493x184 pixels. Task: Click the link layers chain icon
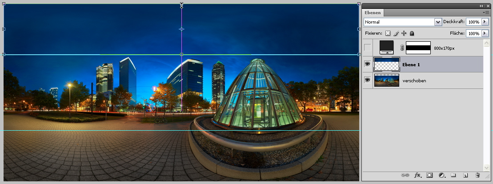pyautogui.click(x=405, y=176)
